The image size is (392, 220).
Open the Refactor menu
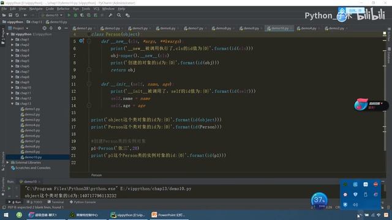pos(63,9)
